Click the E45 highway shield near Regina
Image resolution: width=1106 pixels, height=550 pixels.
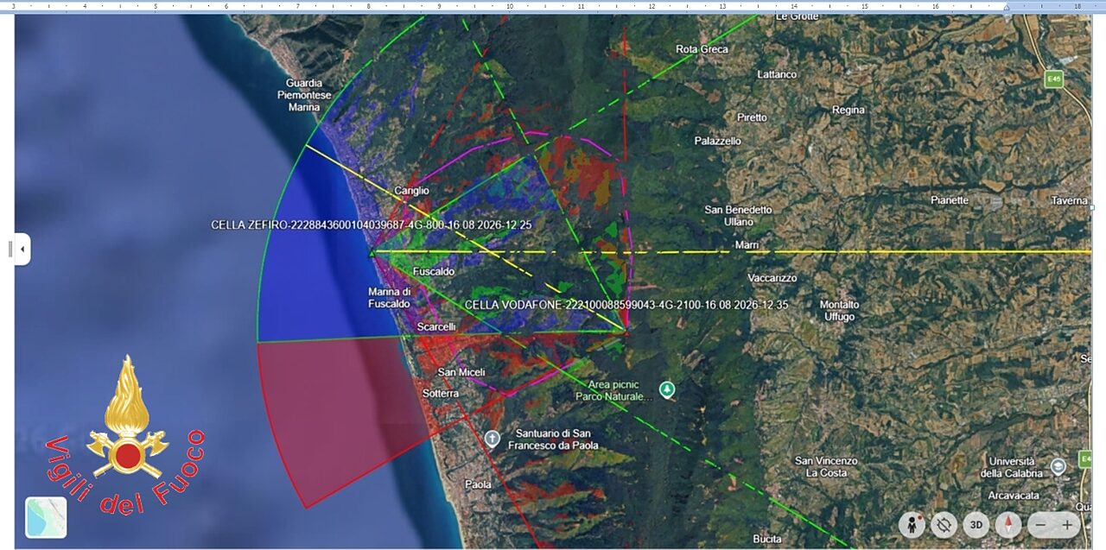(1053, 79)
